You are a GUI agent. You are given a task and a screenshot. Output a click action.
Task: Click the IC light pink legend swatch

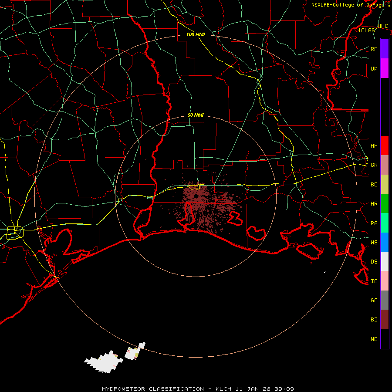pyautogui.click(x=385, y=281)
